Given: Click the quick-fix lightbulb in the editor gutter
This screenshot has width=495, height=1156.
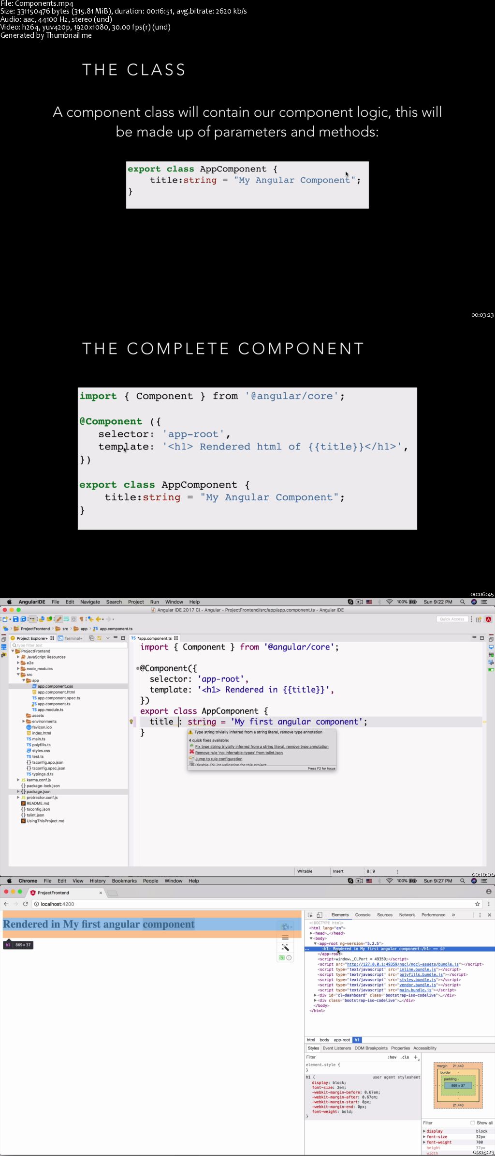Looking at the screenshot, I should [x=131, y=722].
